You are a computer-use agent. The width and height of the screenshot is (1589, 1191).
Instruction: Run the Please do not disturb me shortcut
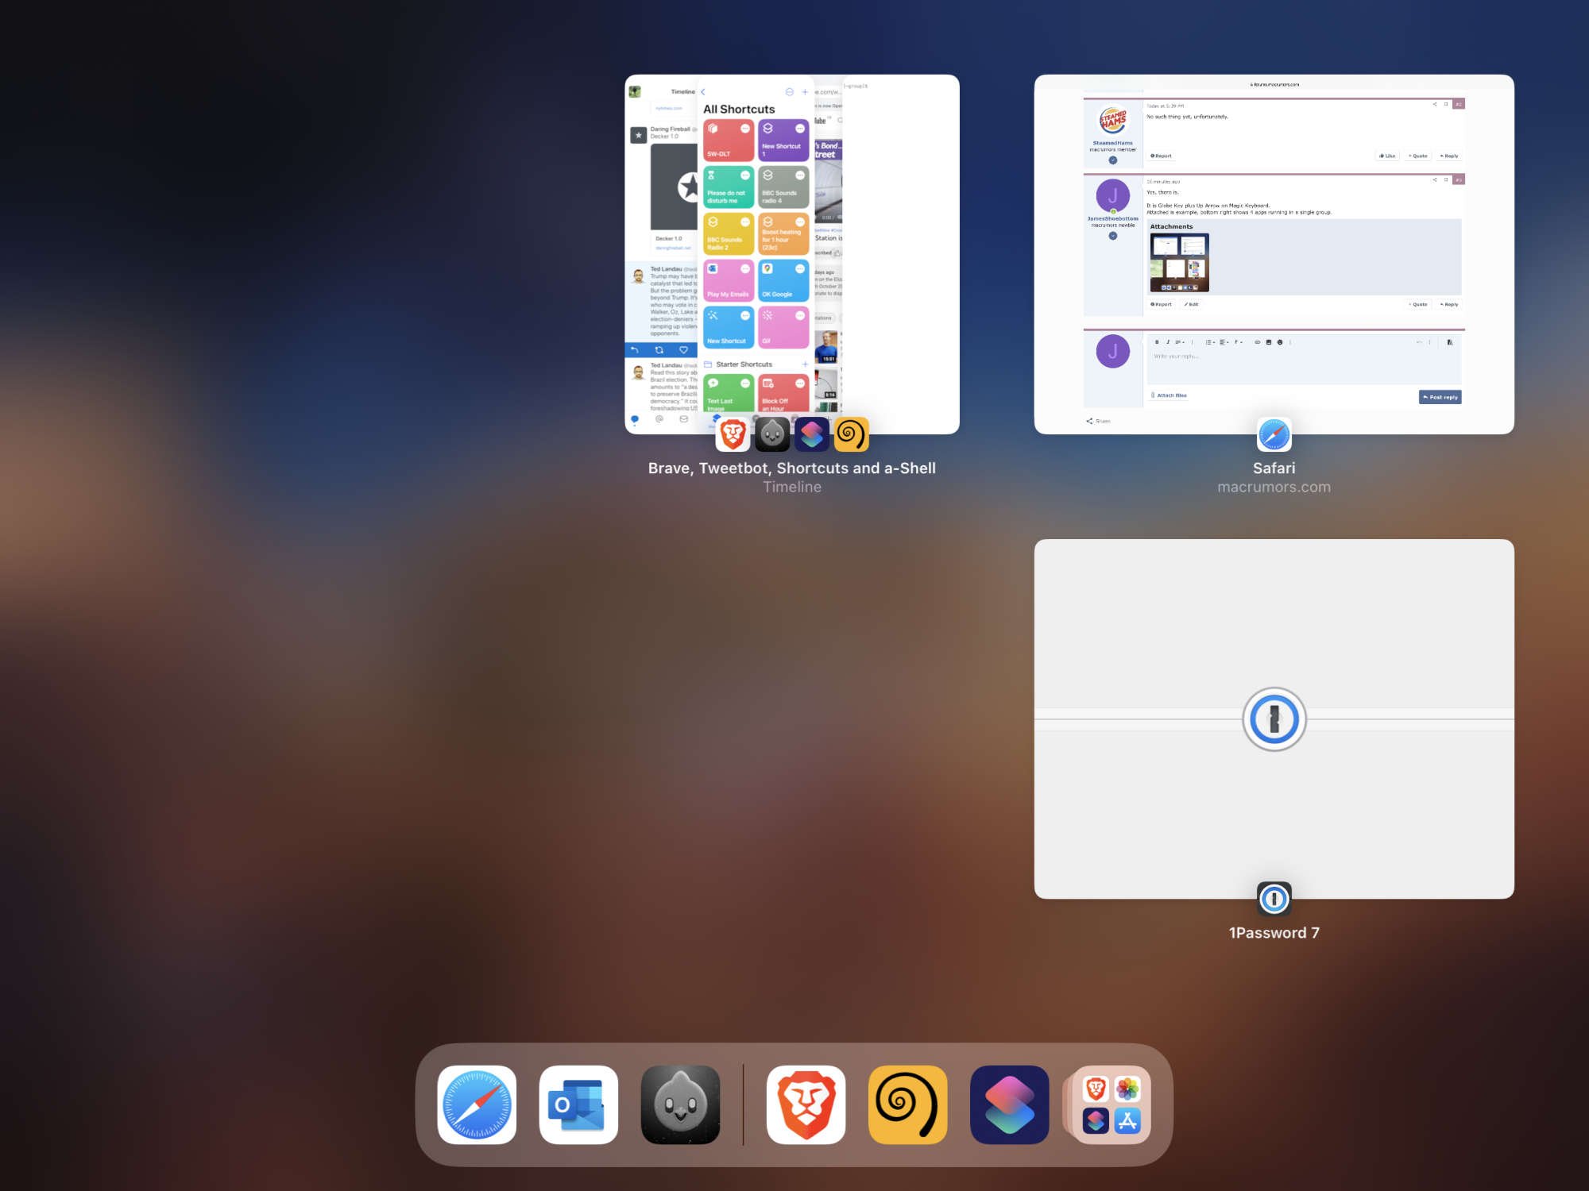click(x=728, y=187)
